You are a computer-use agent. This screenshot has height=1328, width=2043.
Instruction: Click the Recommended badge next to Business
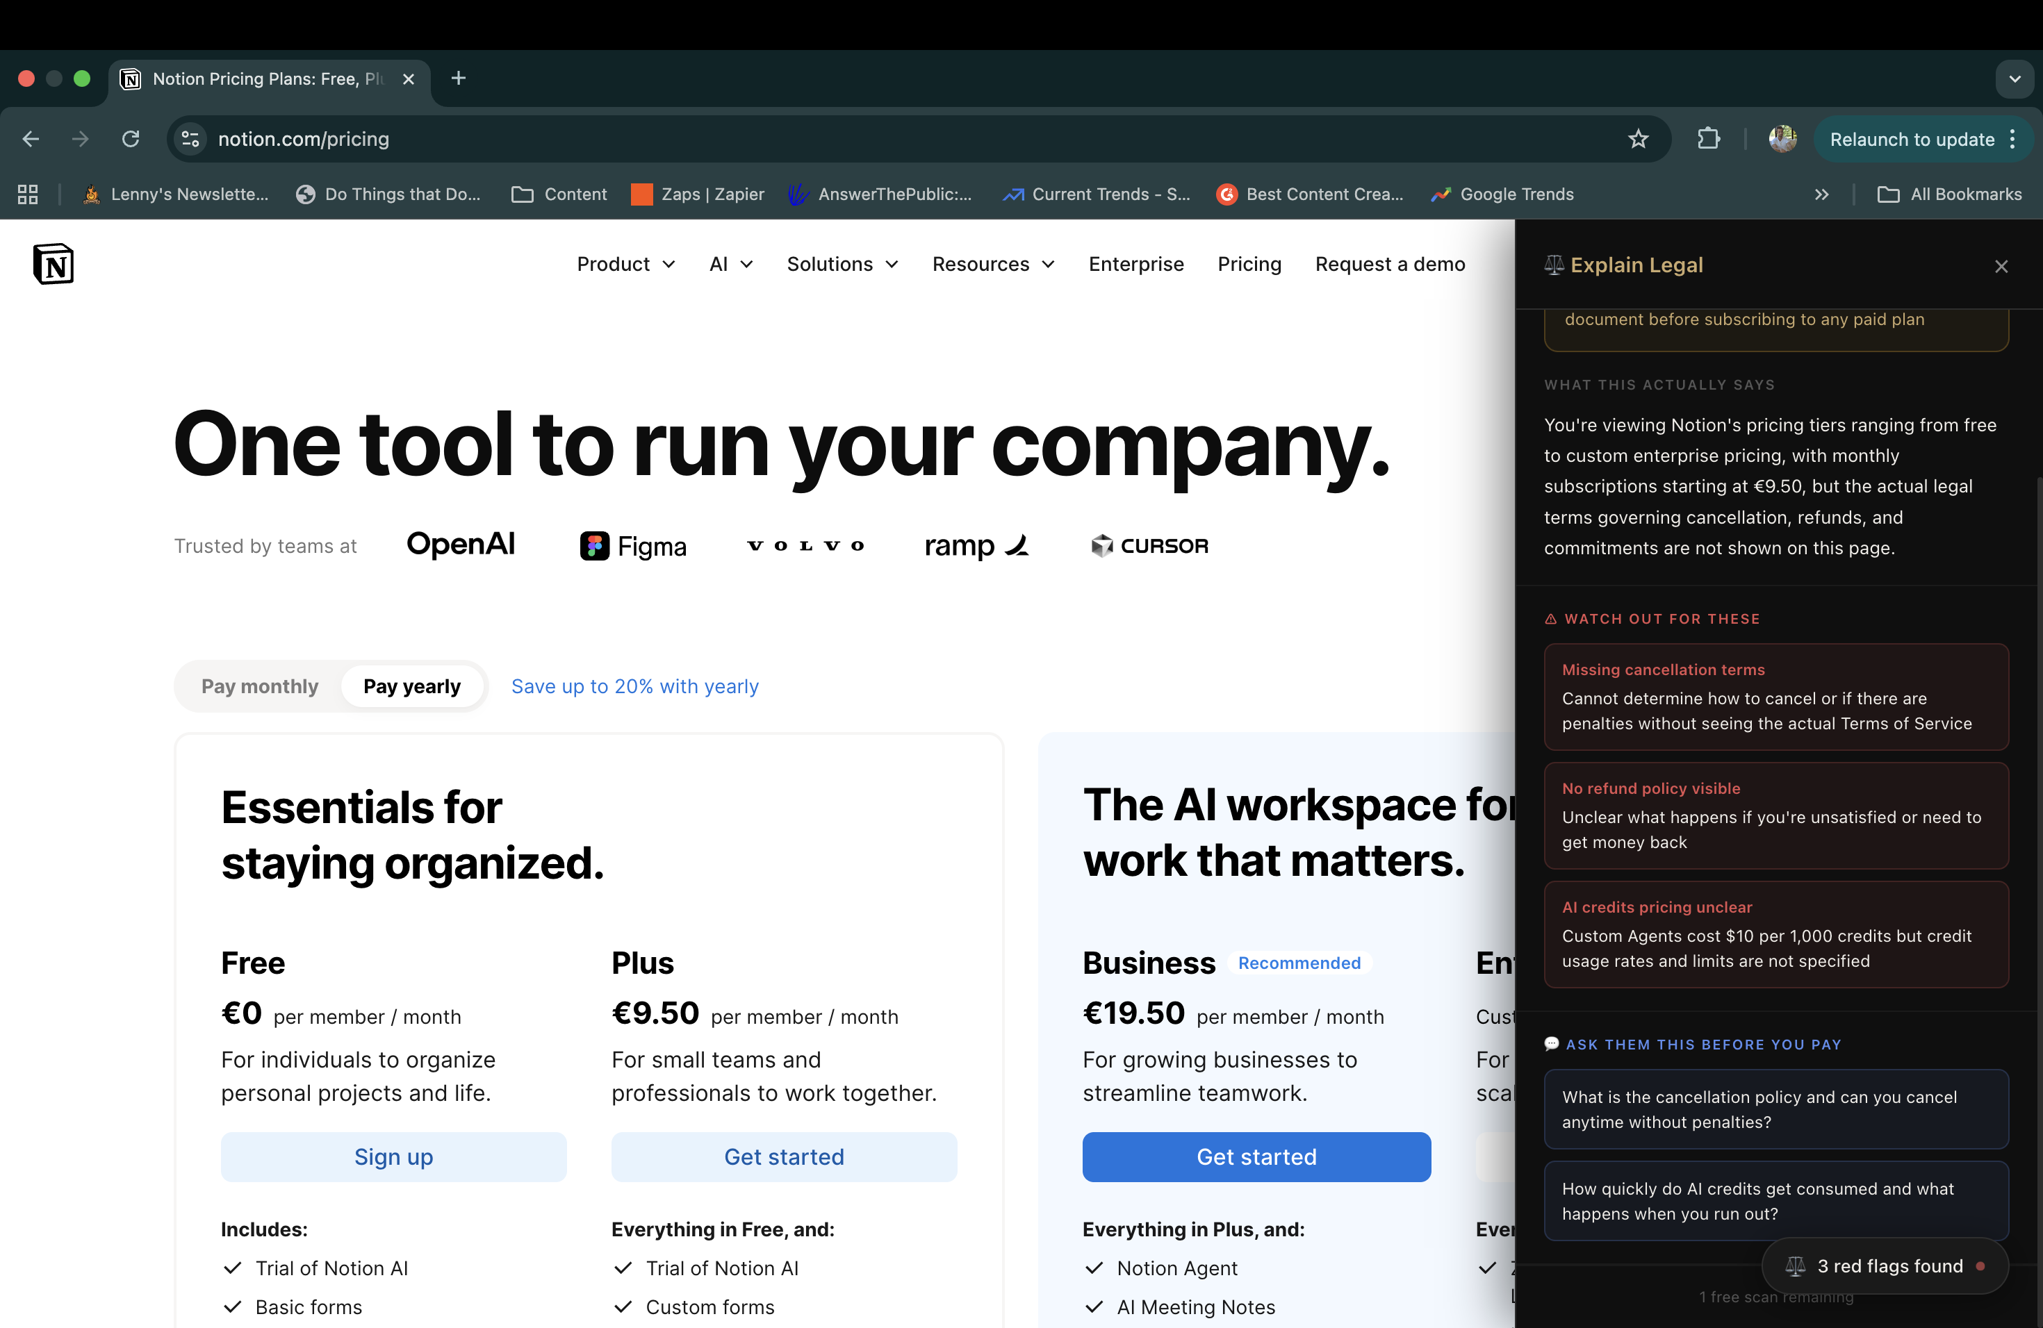click(1299, 963)
